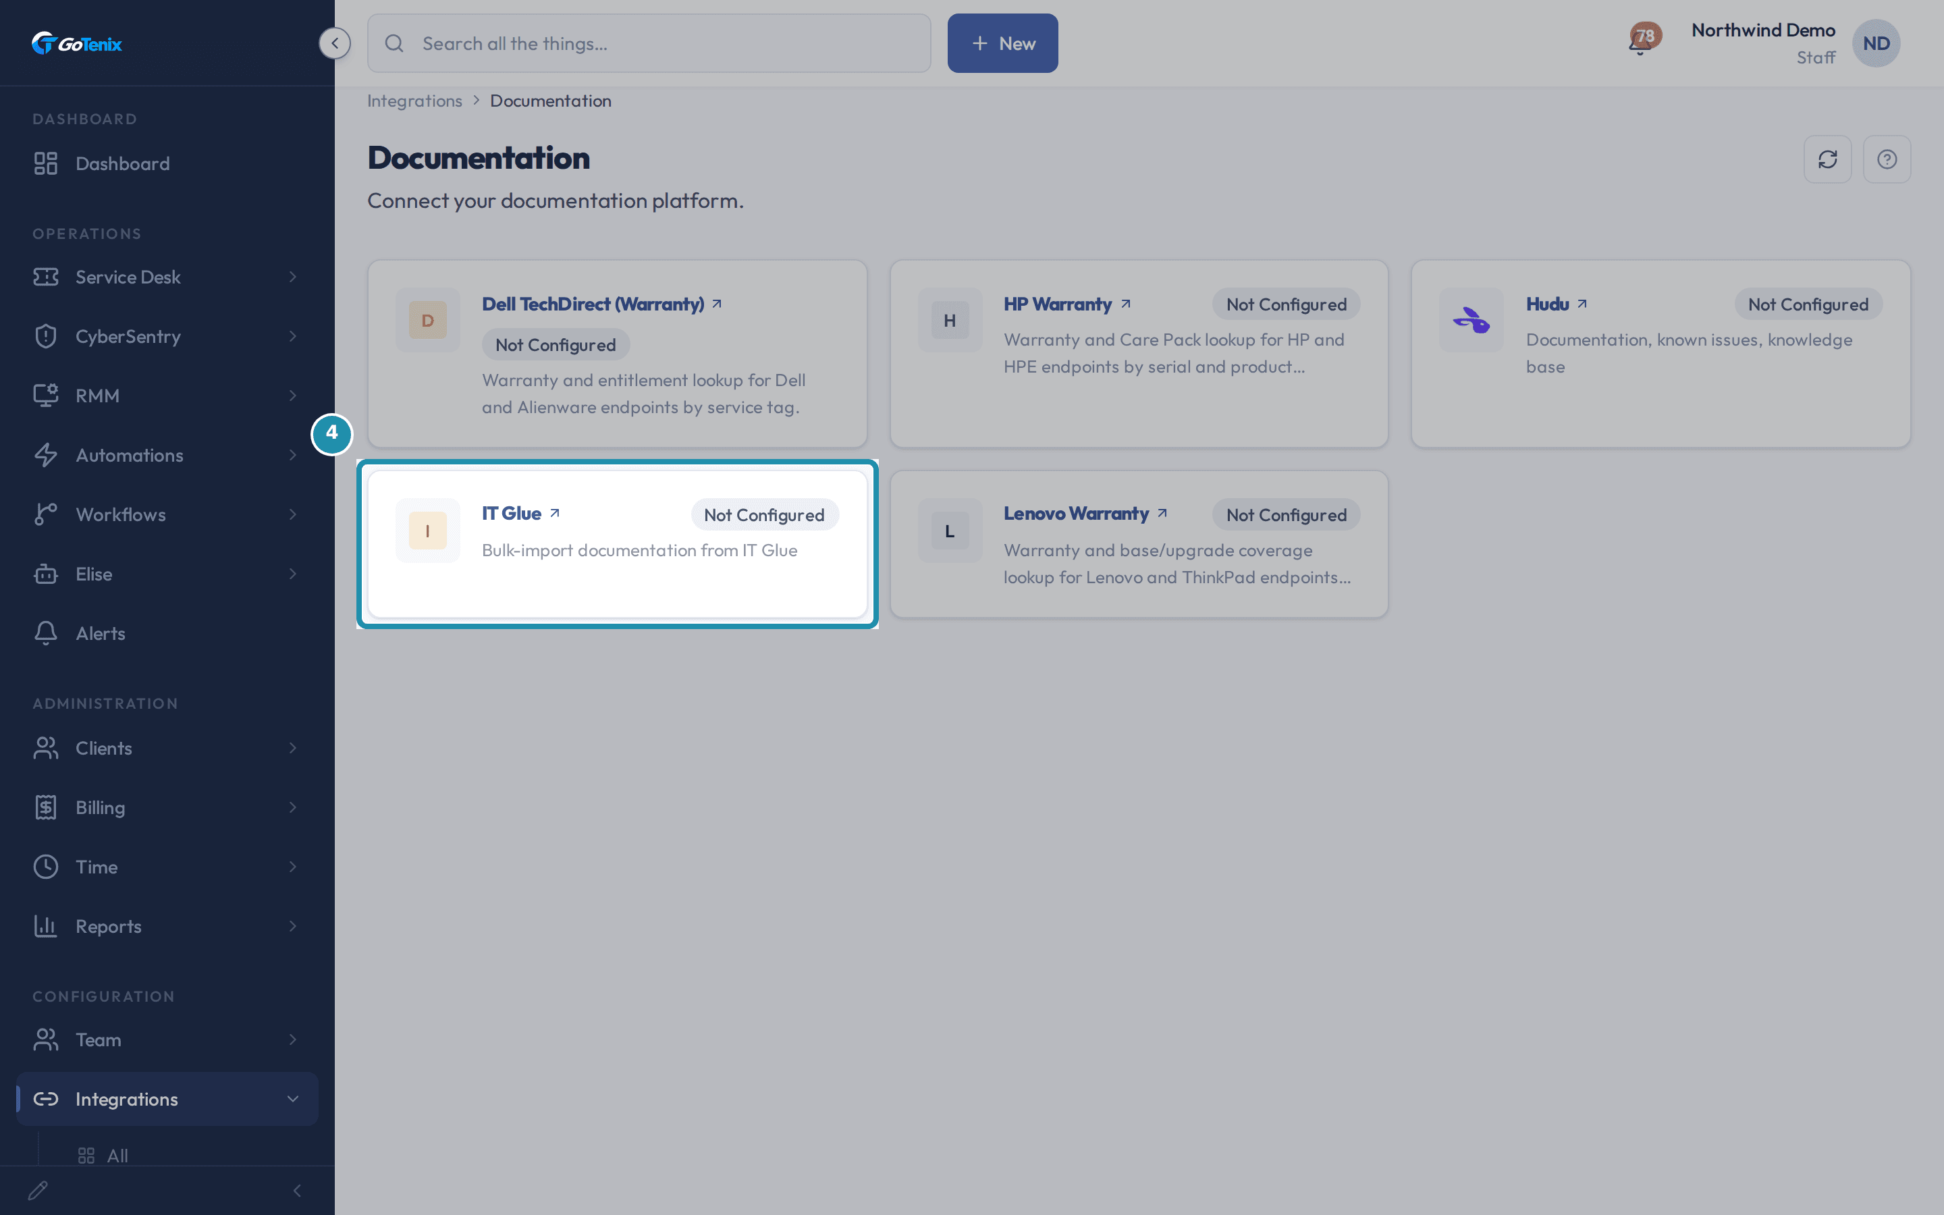
Task: Expand the CyberSentry menu chevron
Action: point(292,336)
